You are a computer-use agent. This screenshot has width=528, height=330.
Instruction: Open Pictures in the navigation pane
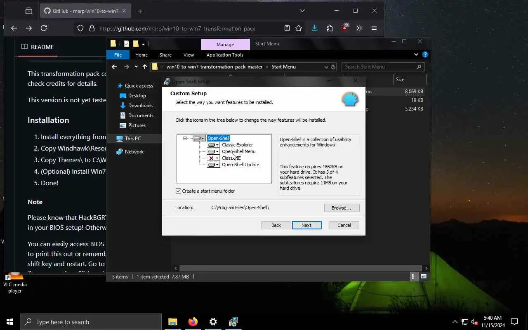coord(133,125)
